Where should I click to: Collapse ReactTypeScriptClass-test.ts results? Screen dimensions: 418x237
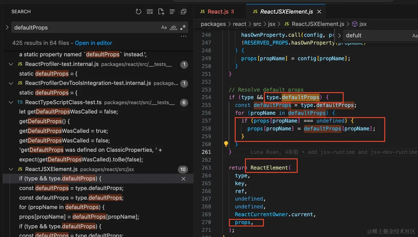coord(11,102)
